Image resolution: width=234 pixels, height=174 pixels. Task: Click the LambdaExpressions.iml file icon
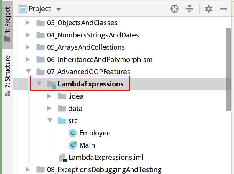(63, 158)
